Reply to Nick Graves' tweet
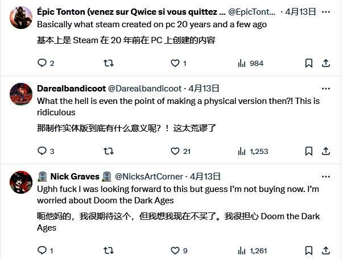The width and height of the screenshot is (343, 259). coord(42,250)
